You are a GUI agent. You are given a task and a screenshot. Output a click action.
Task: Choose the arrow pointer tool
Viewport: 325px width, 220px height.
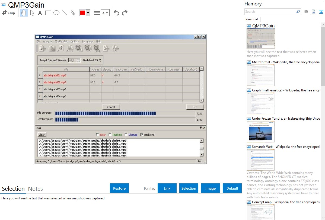[32, 13]
